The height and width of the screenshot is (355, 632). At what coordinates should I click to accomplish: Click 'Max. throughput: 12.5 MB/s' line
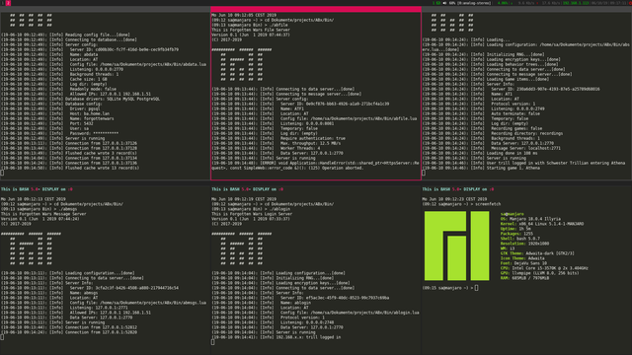tap(310, 143)
